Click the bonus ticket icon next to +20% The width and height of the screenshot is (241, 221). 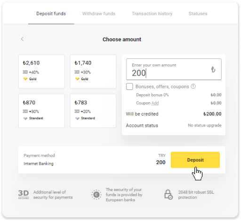click(77, 111)
